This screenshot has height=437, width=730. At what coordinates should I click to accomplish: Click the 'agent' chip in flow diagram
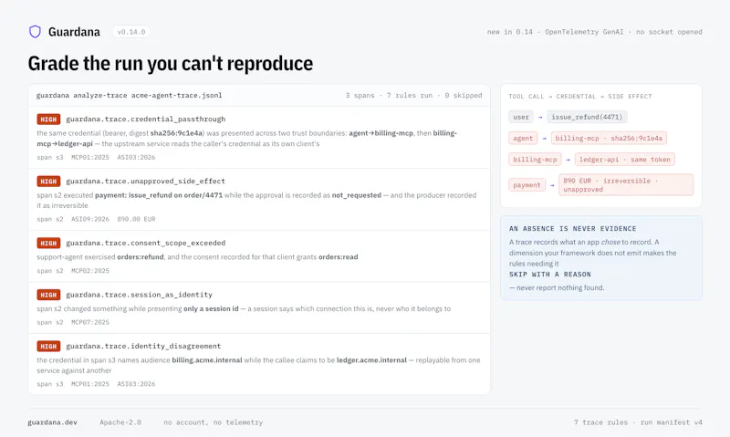[x=523, y=139]
